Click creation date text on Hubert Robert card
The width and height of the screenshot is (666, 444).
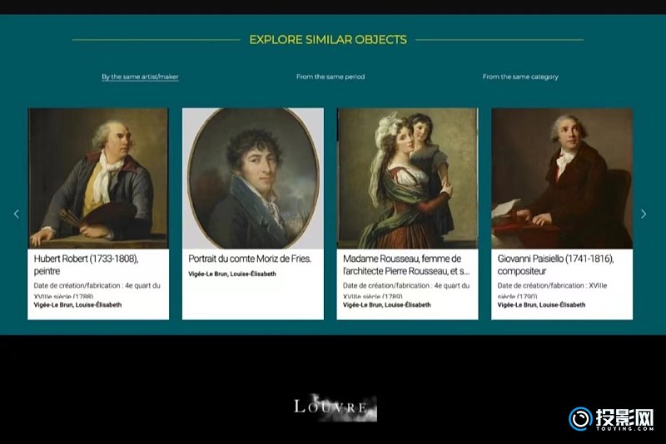click(97, 290)
